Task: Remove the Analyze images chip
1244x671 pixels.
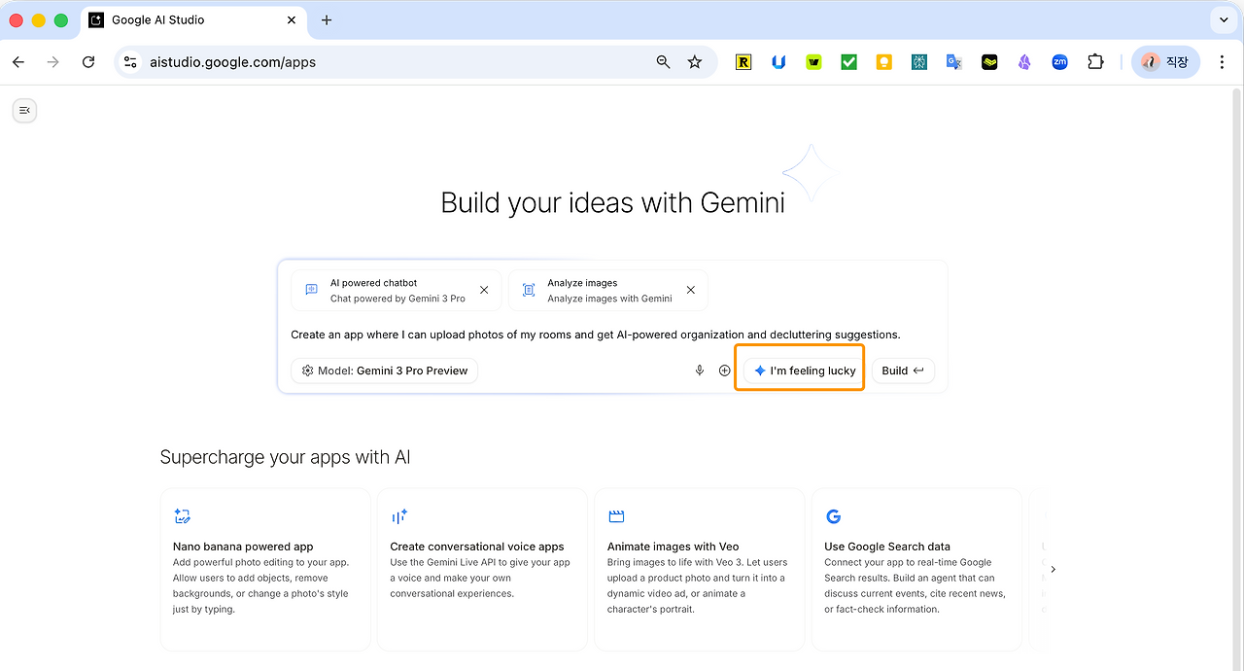Action: tap(691, 290)
